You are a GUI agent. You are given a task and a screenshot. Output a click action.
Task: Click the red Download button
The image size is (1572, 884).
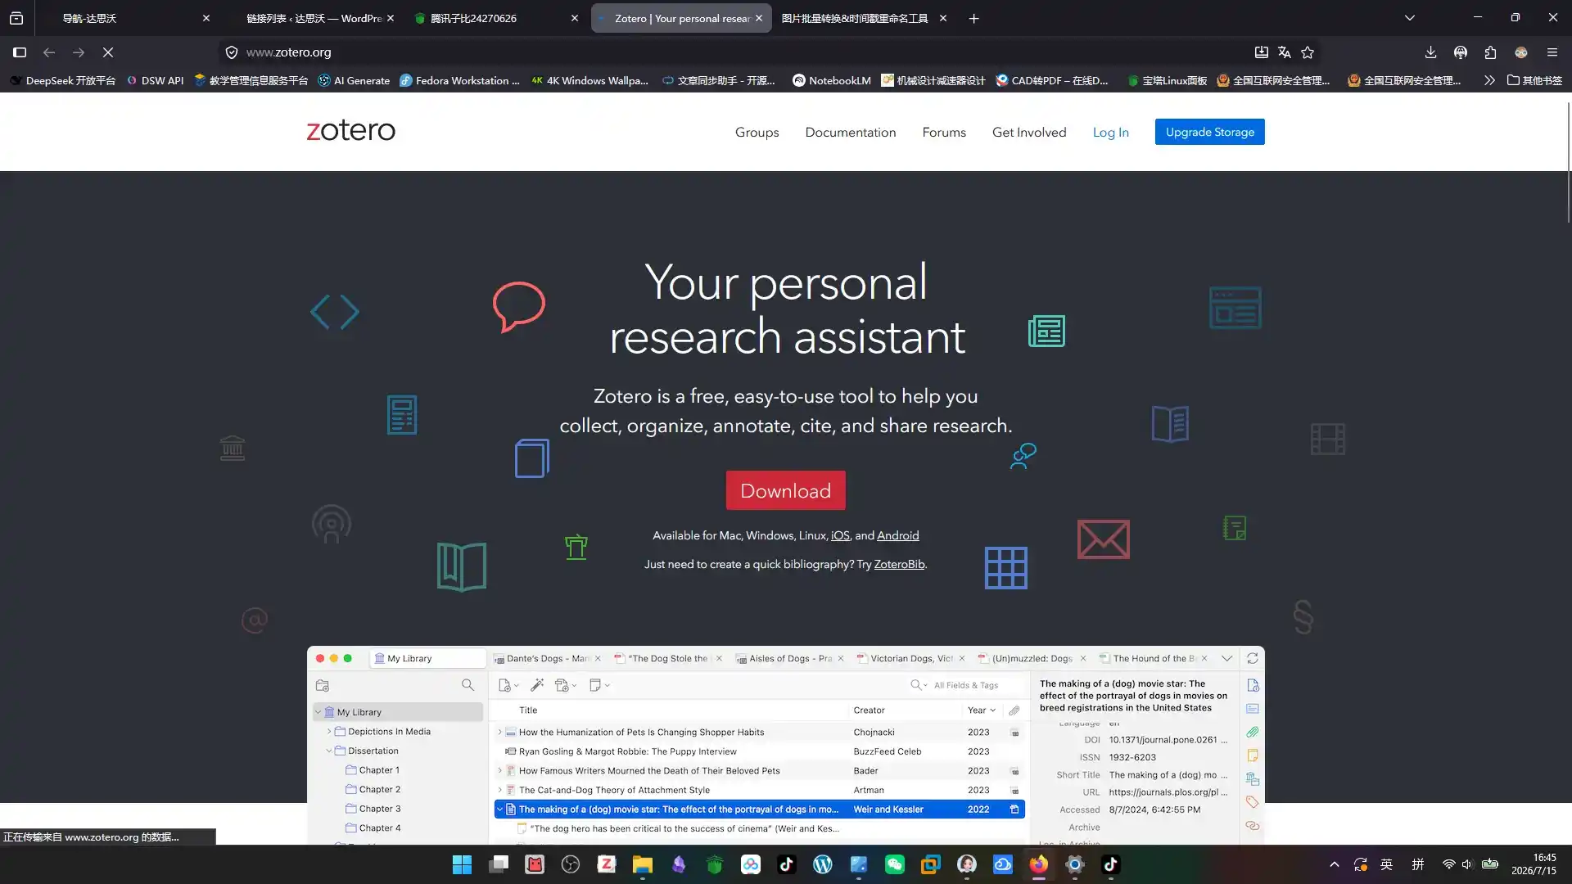tap(785, 490)
